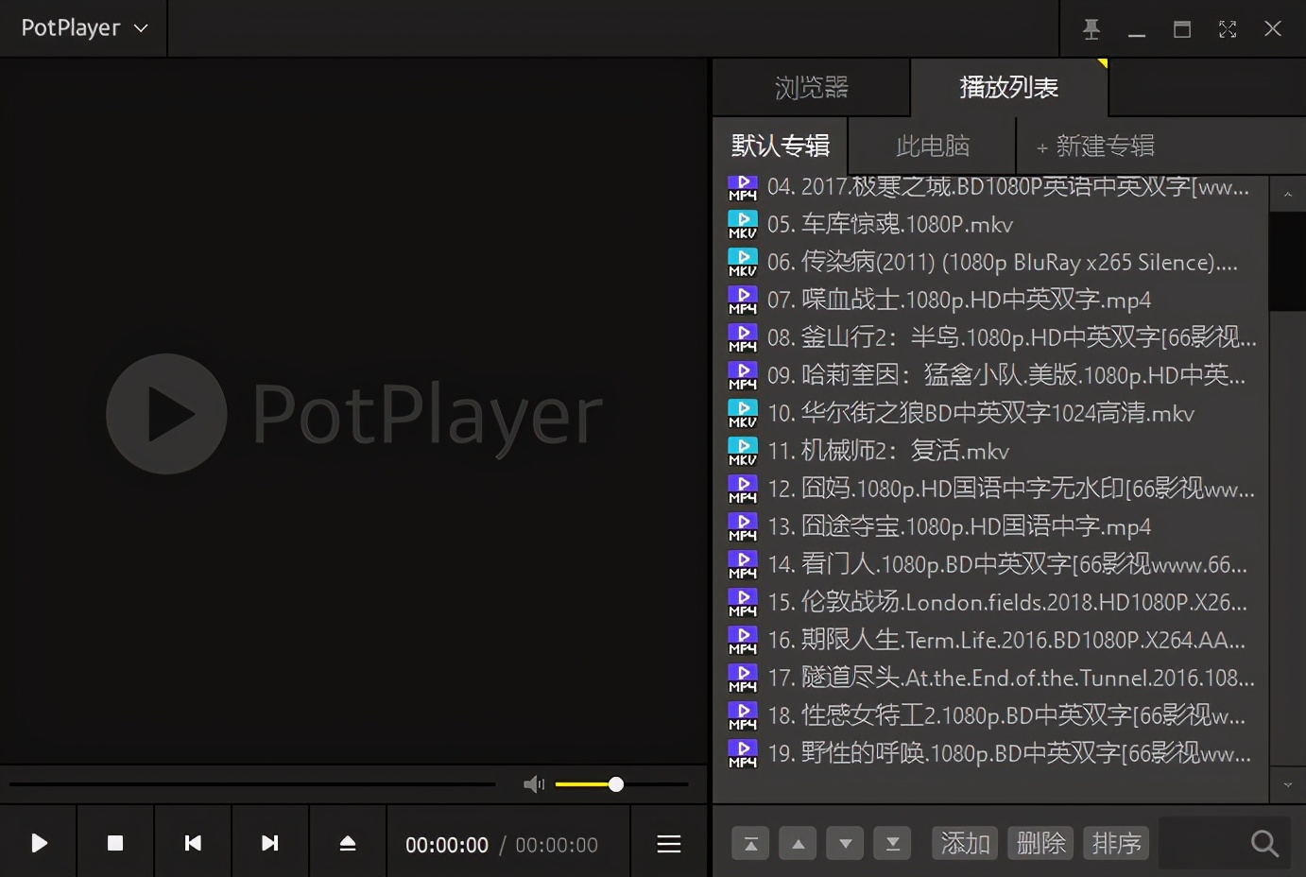Open the 此电脑 tab

point(931,146)
